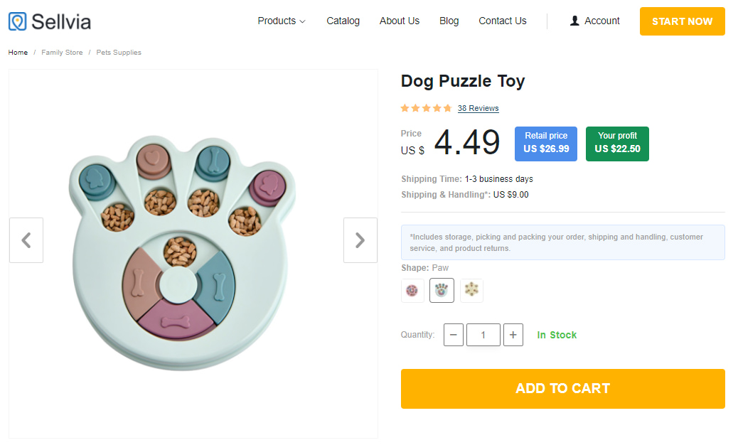This screenshot has width=738, height=445.
Task: Open the Catalog menu item
Action: click(343, 21)
